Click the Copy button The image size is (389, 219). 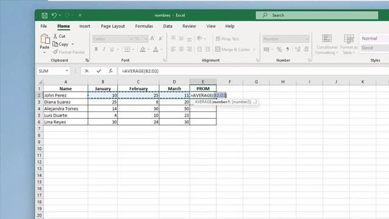click(x=61, y=44)
